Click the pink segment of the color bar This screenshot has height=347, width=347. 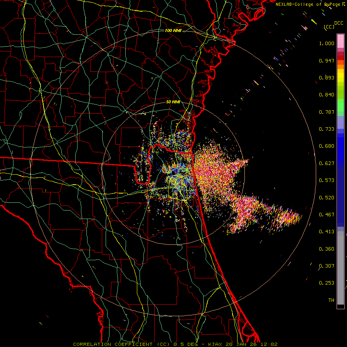340,41
